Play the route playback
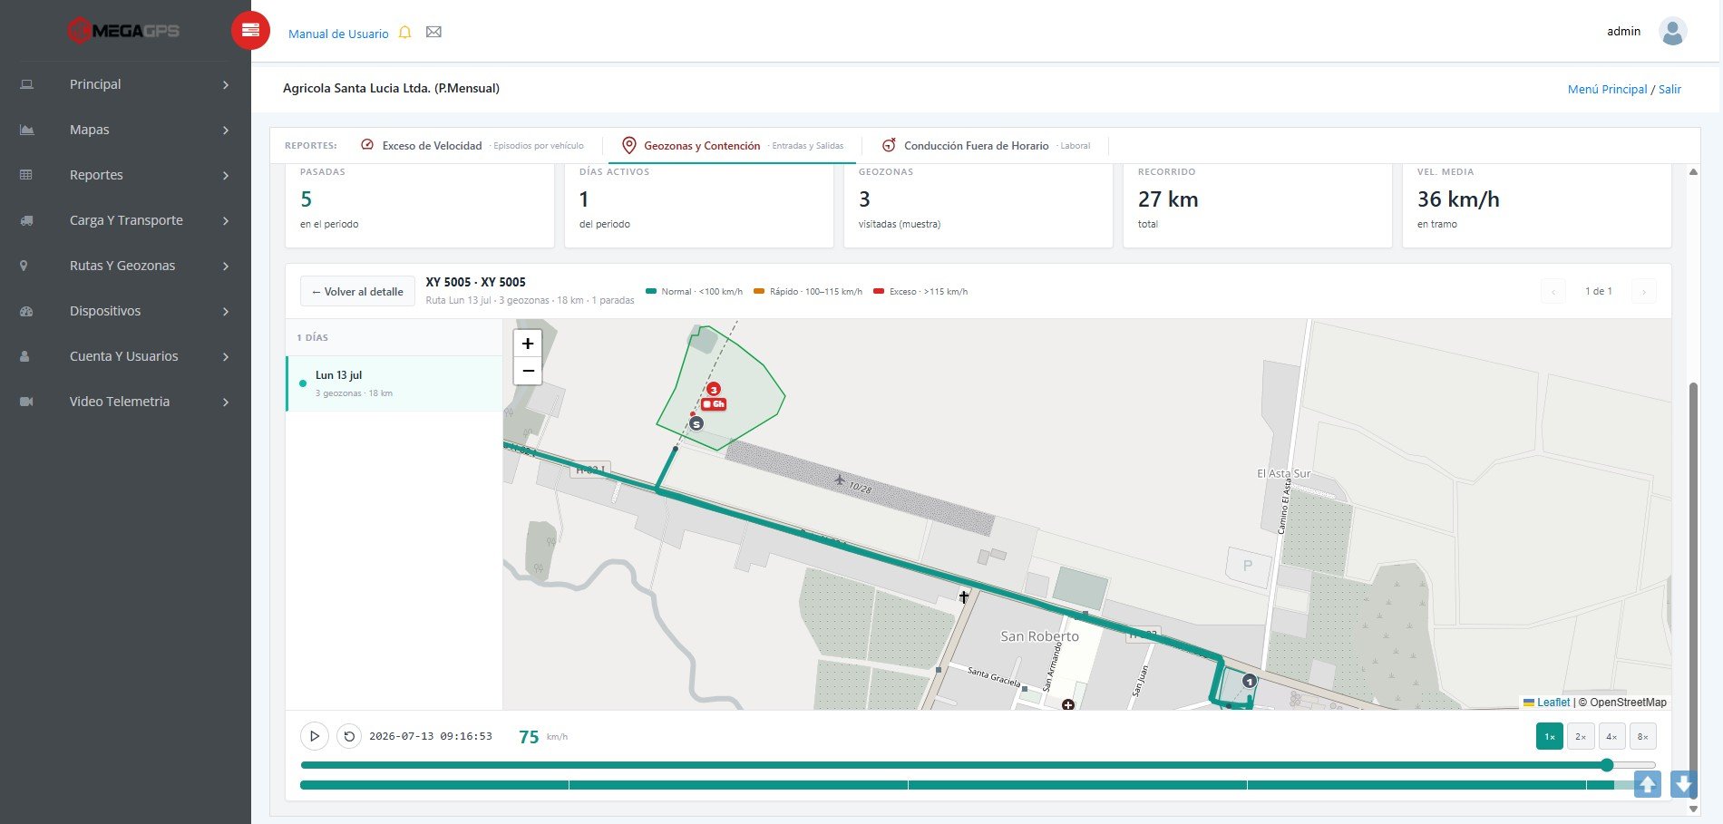Viewport: 1723px width, 824px height. click(x=314, y=736)
